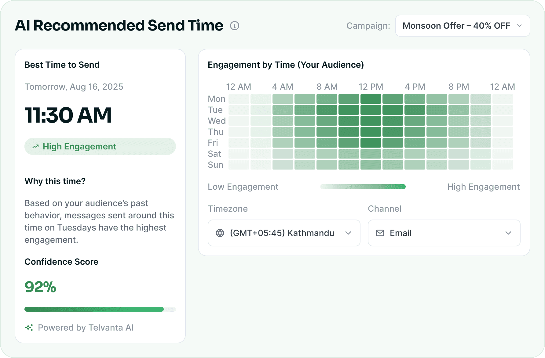
Task: Click the Tue row label in heatmap
Action: 215,110
